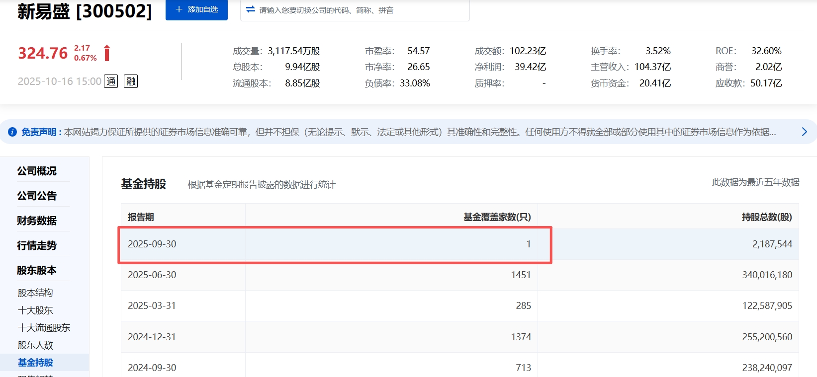Click the 通 badge icon

[x=111, y=81]
